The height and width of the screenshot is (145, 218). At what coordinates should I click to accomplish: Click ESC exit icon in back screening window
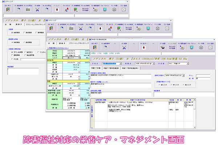pos(8,9)
